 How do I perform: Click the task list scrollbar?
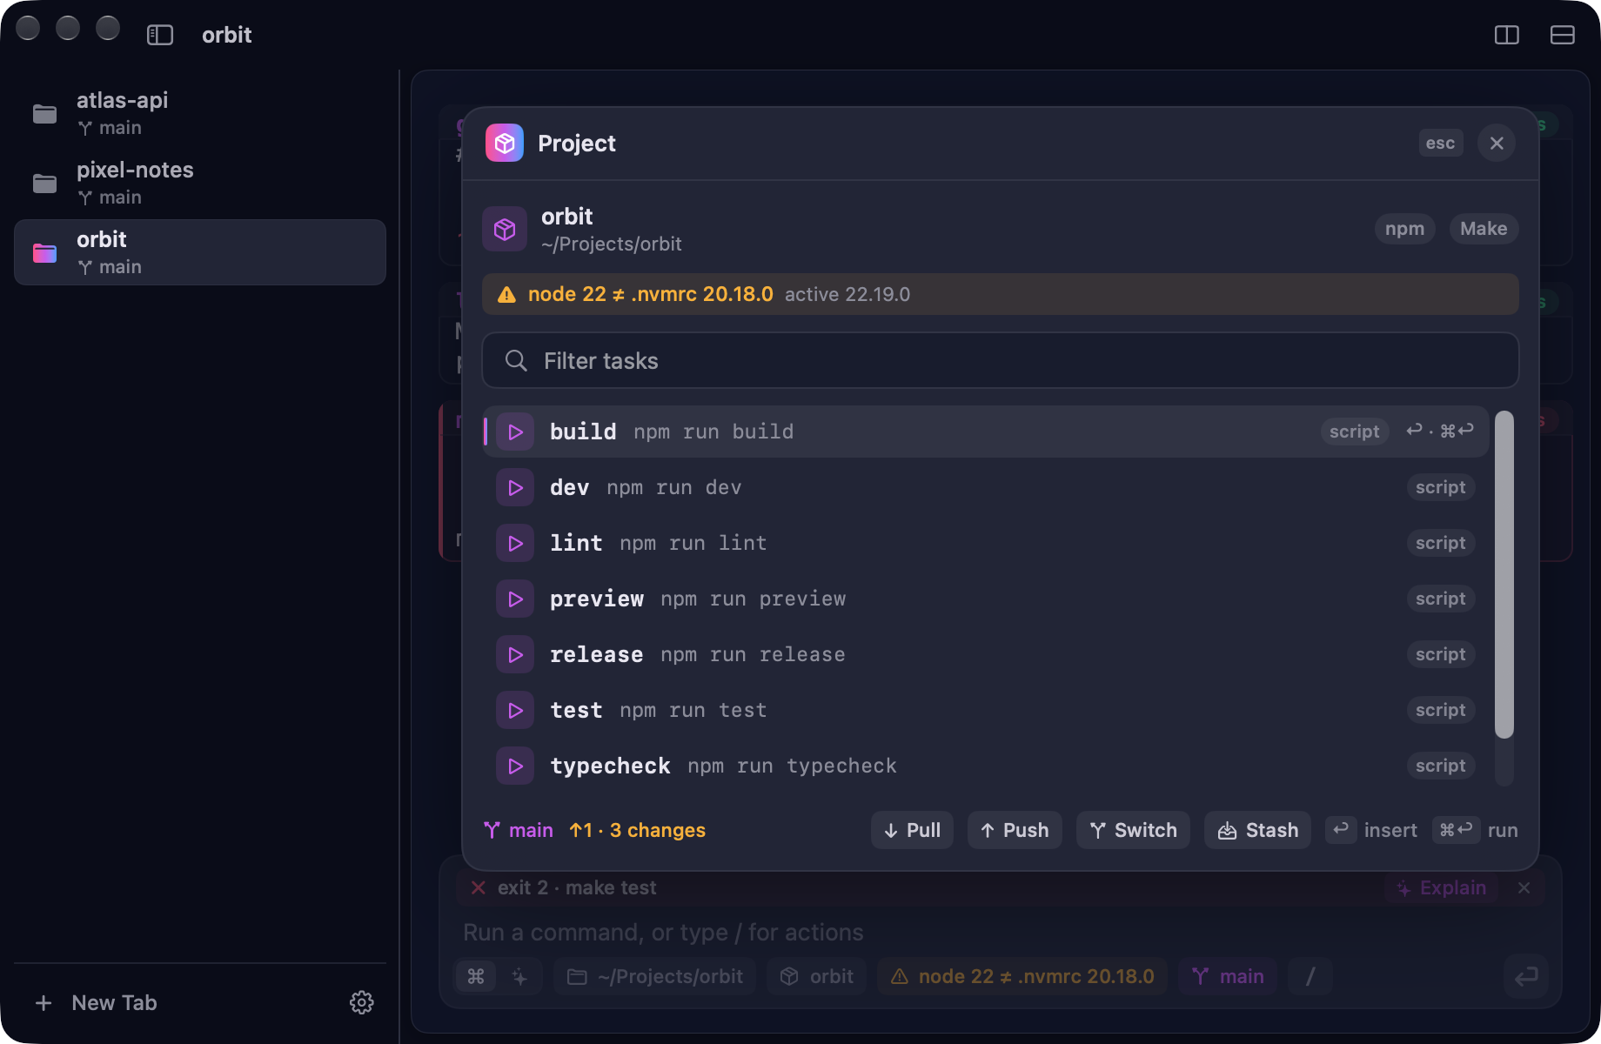coord(1504,574)
